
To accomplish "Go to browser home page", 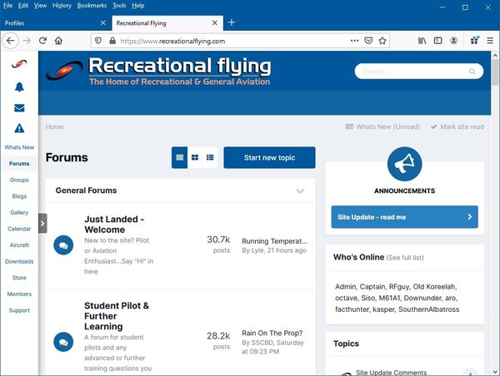I will click(58, 40).
